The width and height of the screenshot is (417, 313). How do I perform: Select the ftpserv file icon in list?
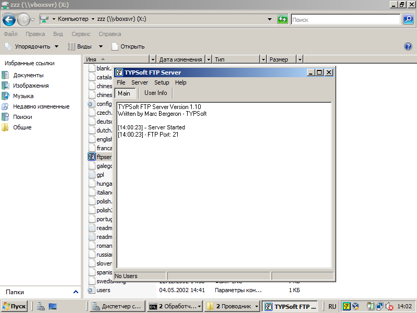pyautogui.click(x=92, y=157)
